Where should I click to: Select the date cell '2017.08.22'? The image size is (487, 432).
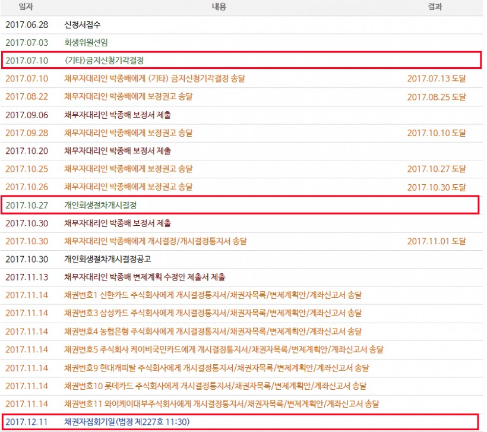[27, 97]
